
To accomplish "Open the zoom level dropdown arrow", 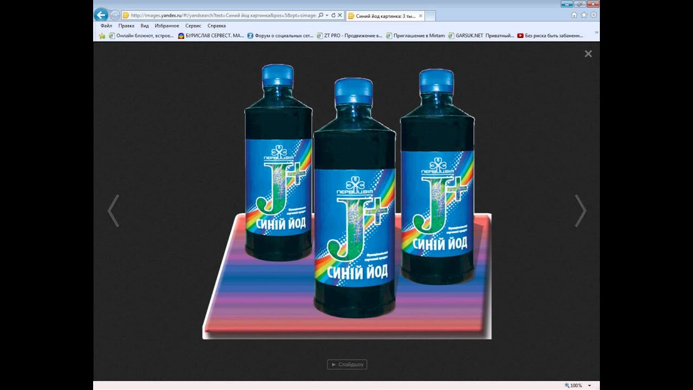I will [590, 386].
